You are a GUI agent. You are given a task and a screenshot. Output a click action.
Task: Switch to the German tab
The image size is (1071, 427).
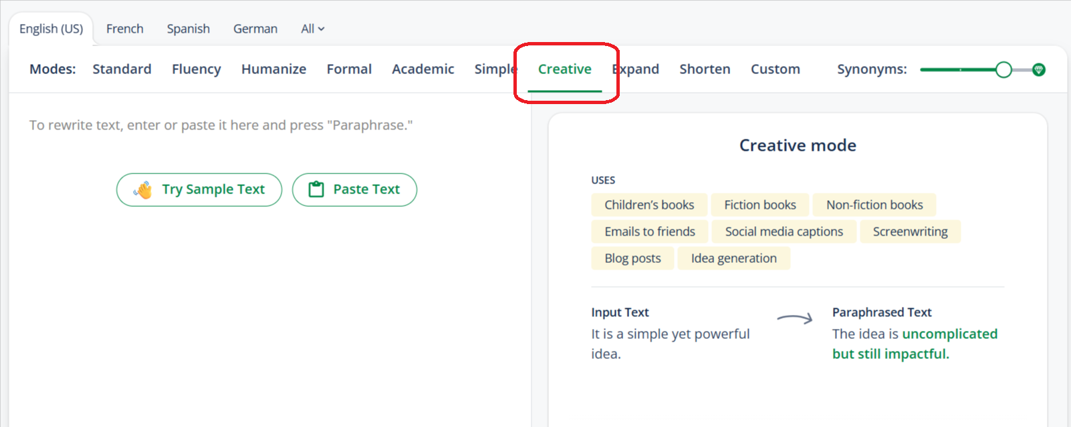pos(255,28)
